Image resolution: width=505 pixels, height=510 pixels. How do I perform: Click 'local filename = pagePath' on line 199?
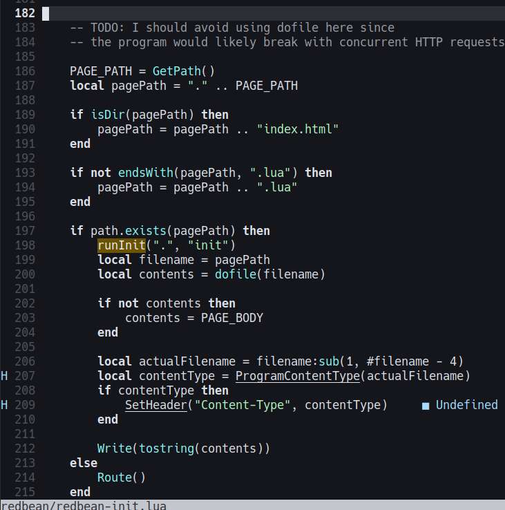tap(184, 260)
